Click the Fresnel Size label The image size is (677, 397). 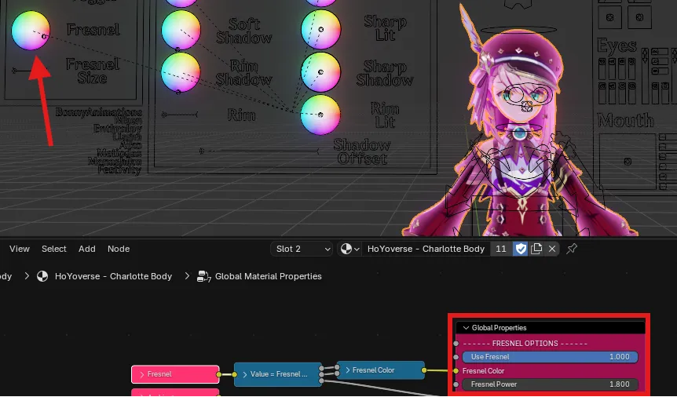[92, 71]
